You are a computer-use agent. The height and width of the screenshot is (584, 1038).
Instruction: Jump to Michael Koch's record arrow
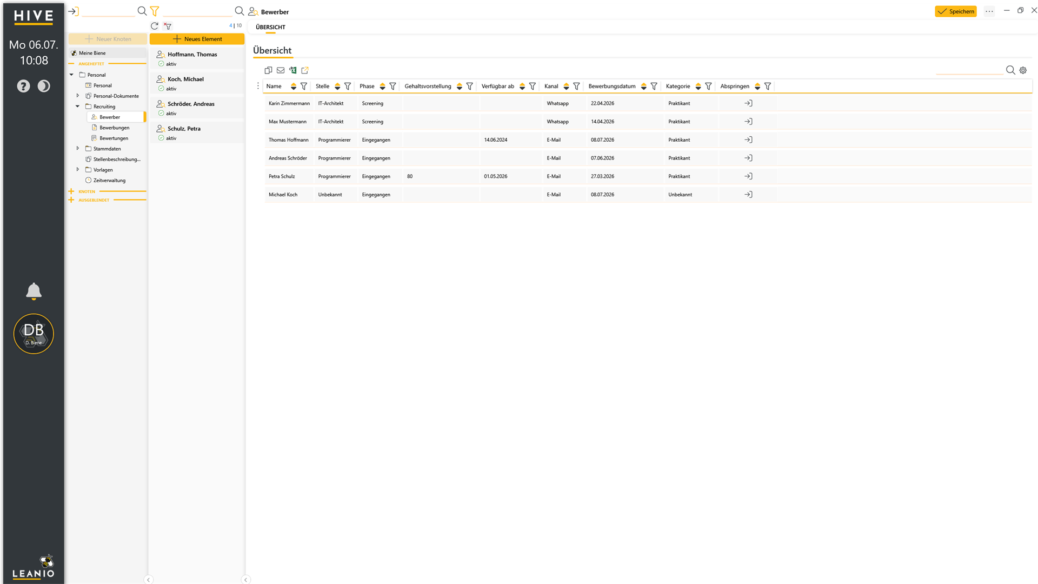click(748, 195)
